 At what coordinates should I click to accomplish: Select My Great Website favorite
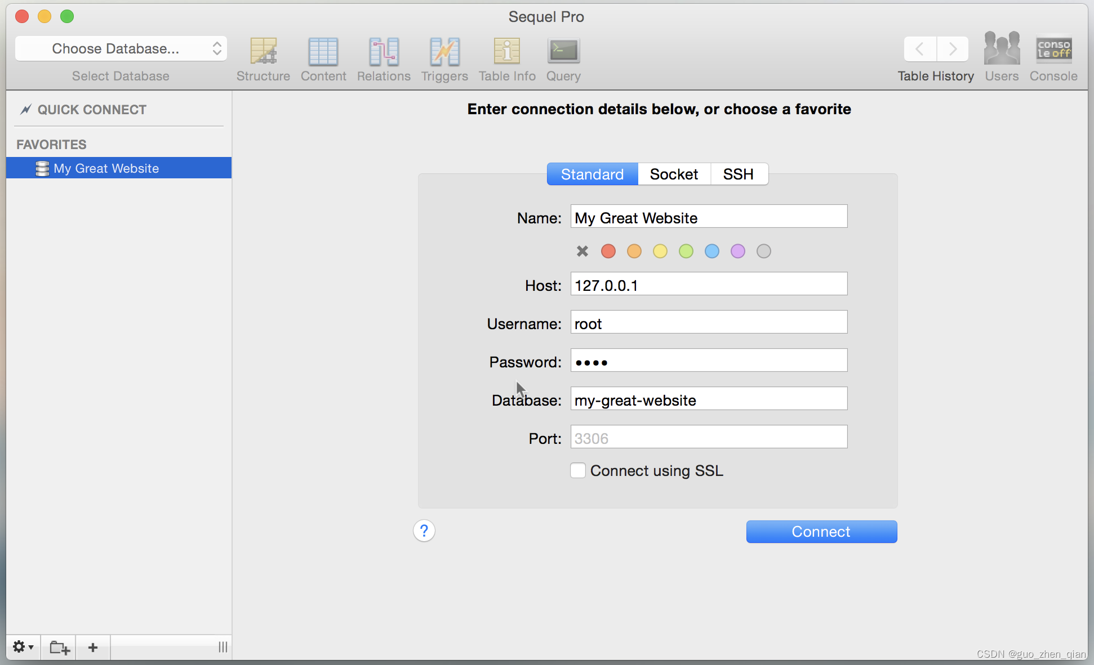click(x=119, y=168)
